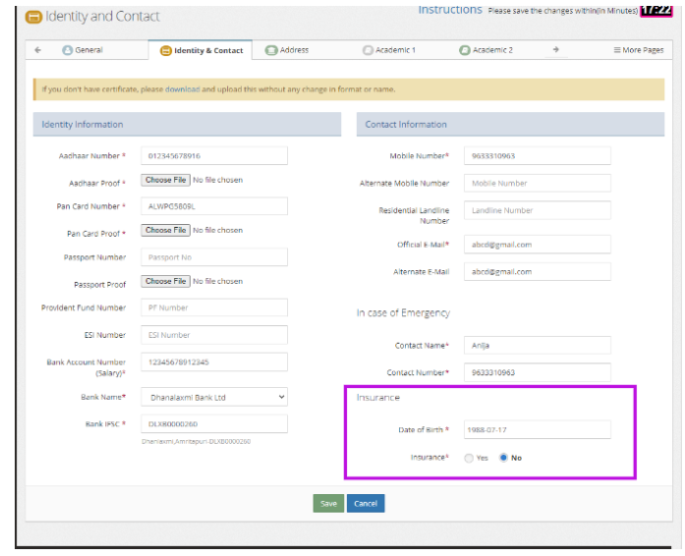This screenshot has height=556, width=685.
Task: Click the Identity and Contact header icon
Action: point(33,17)
